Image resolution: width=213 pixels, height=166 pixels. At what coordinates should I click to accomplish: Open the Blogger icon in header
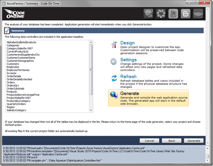click(186, 14)
